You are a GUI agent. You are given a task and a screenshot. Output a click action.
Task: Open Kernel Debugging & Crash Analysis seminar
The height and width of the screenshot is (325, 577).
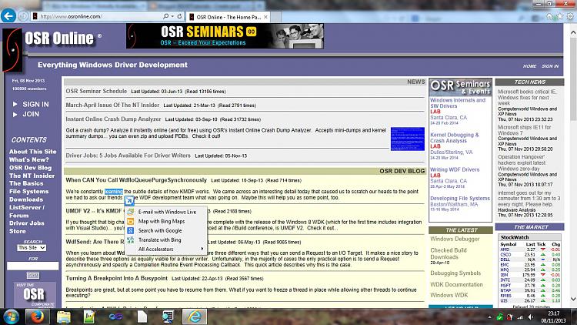click(455, 137)
